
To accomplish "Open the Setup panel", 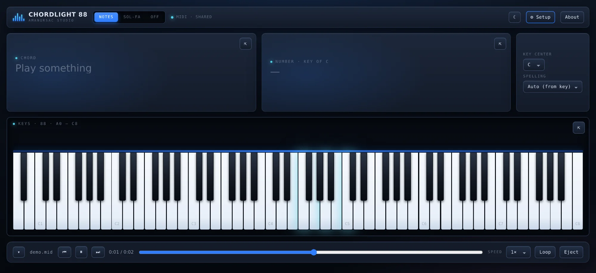I will click(540, 17).
